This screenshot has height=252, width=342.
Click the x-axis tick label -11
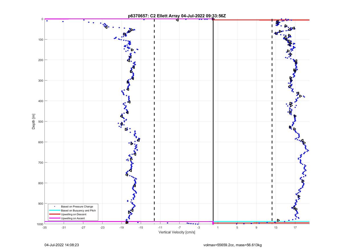160,228
